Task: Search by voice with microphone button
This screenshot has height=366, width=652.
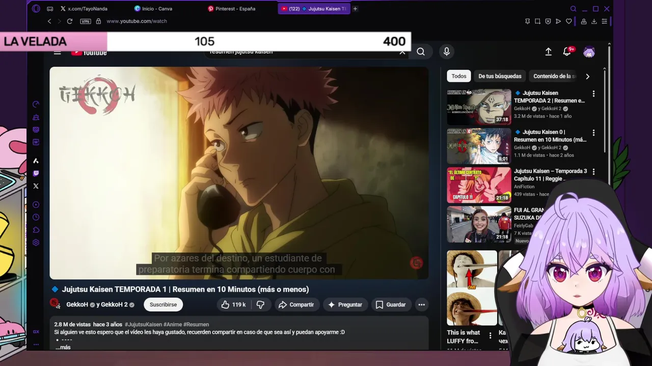Action: (x=446, y=51)
